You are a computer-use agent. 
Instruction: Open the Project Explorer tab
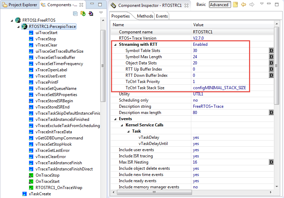click(19, 5)
